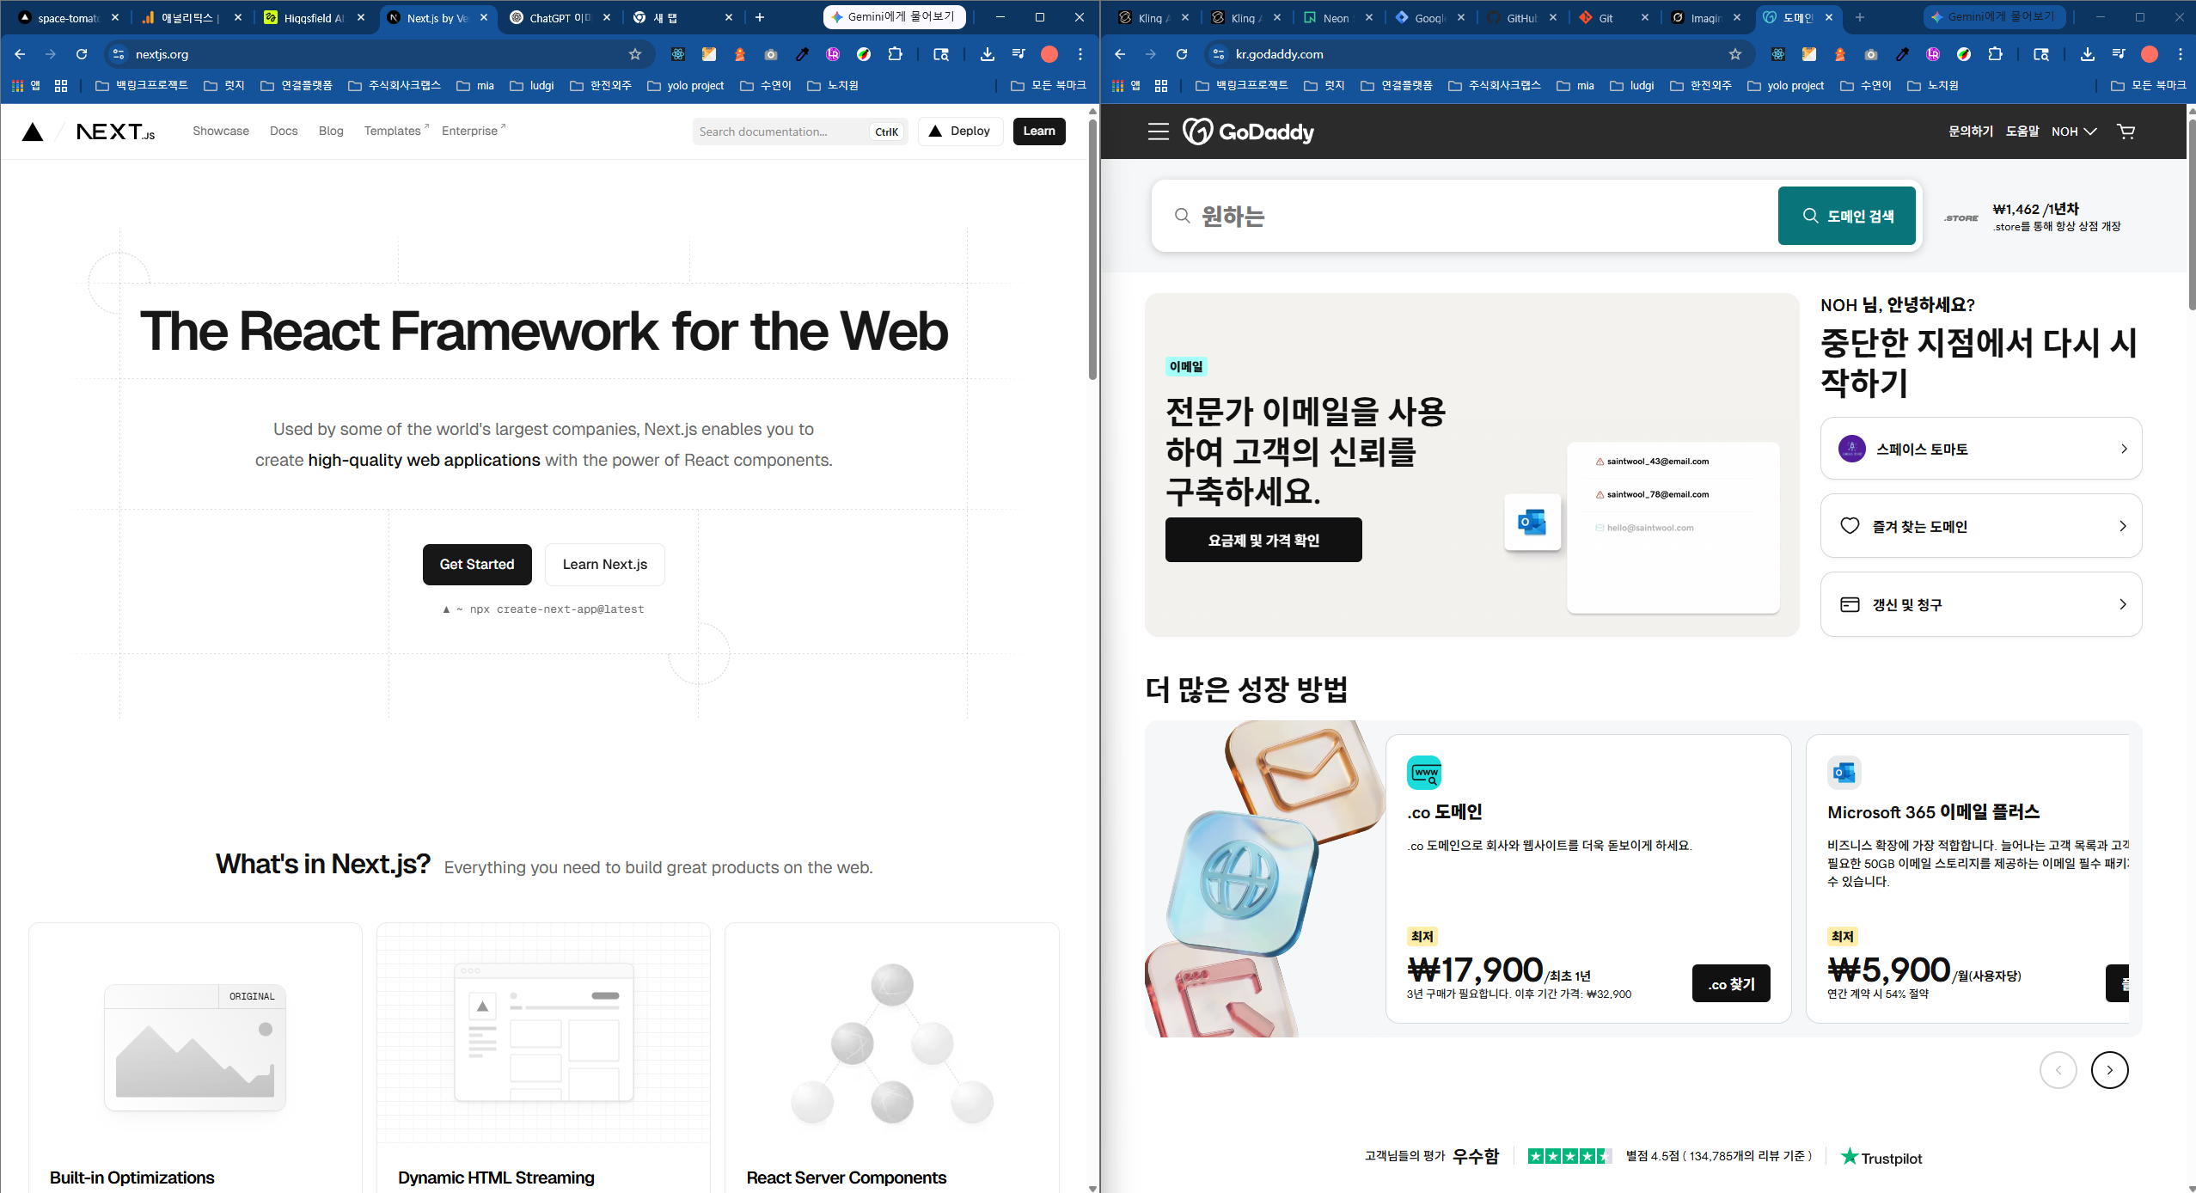
Task: Reload the nextjs.org page
Action: click(x=82, y=54)
